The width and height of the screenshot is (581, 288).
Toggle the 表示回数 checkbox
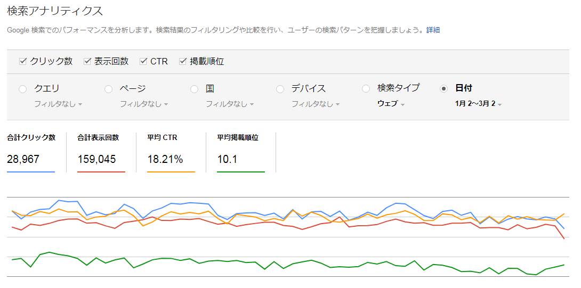[x=87, y=61]
